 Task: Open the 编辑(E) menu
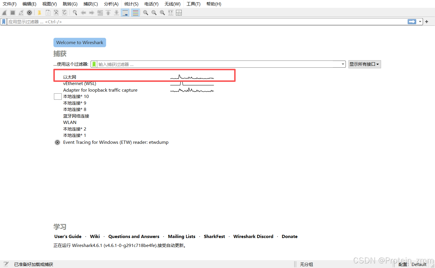[x=29, y=4]
